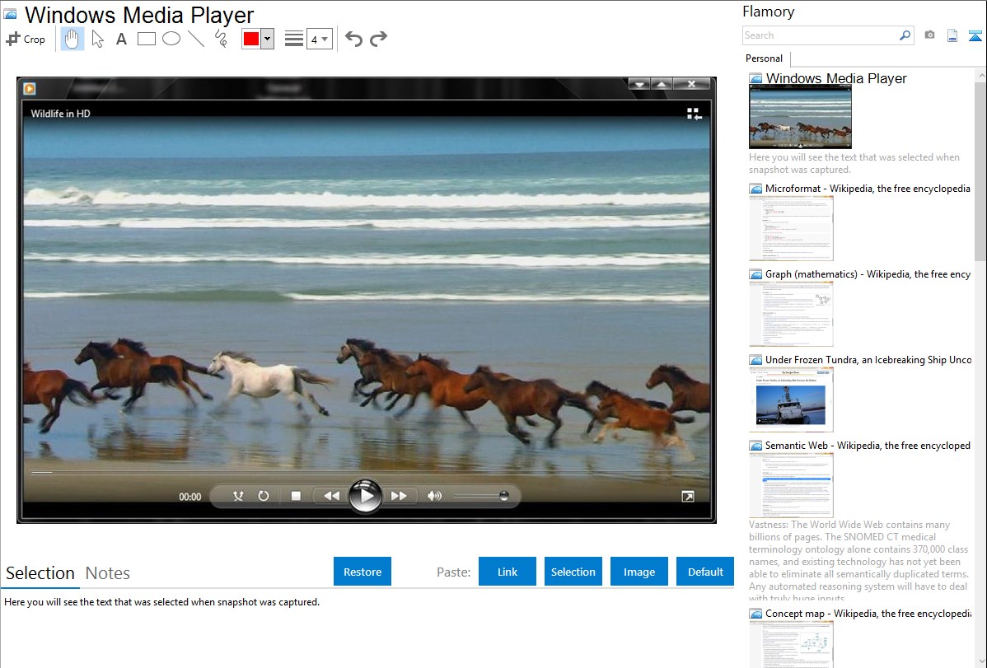Click the Selection paste button
987x668 pixels.
tap(573, 572)
